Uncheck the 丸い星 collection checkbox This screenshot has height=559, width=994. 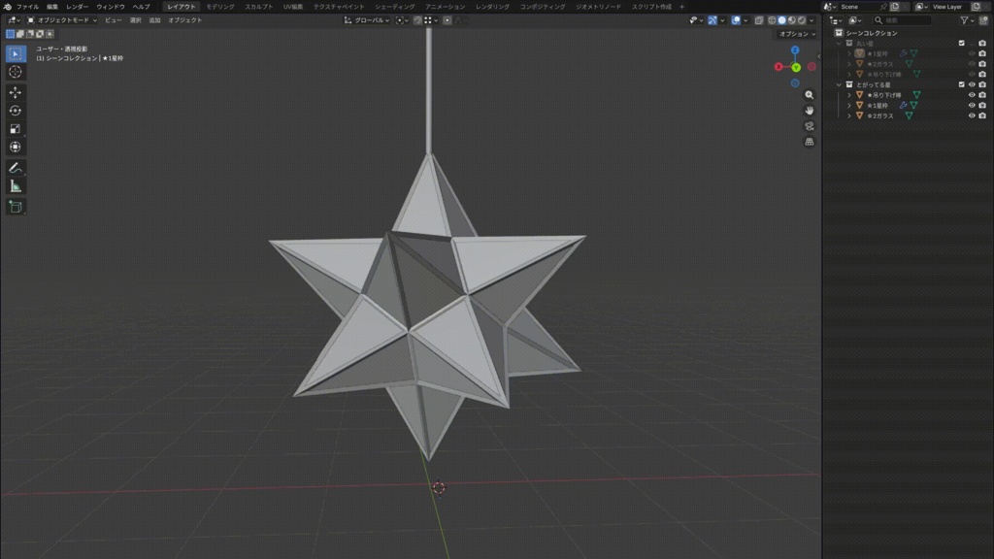click(961, 43)
